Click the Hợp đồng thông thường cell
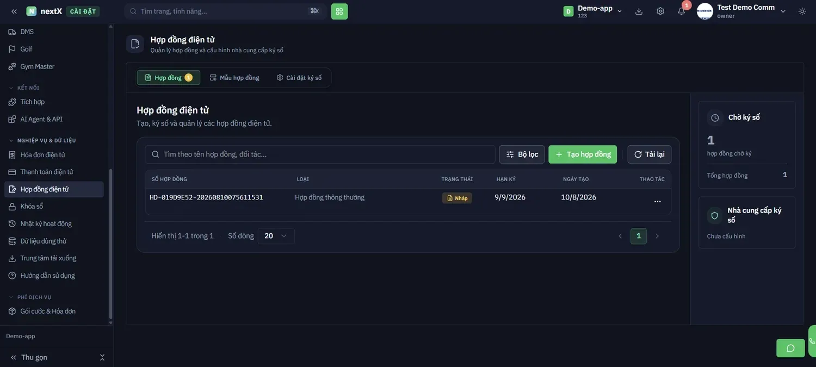816x367 pixels. pyautogui.click(x=330, y=197)
